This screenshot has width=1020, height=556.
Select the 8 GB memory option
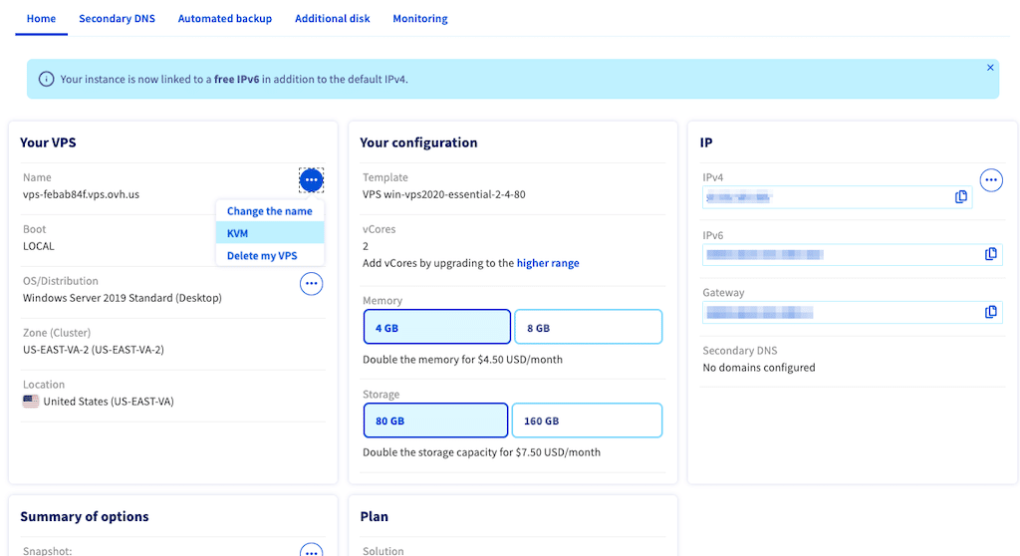tap(588, 327)
